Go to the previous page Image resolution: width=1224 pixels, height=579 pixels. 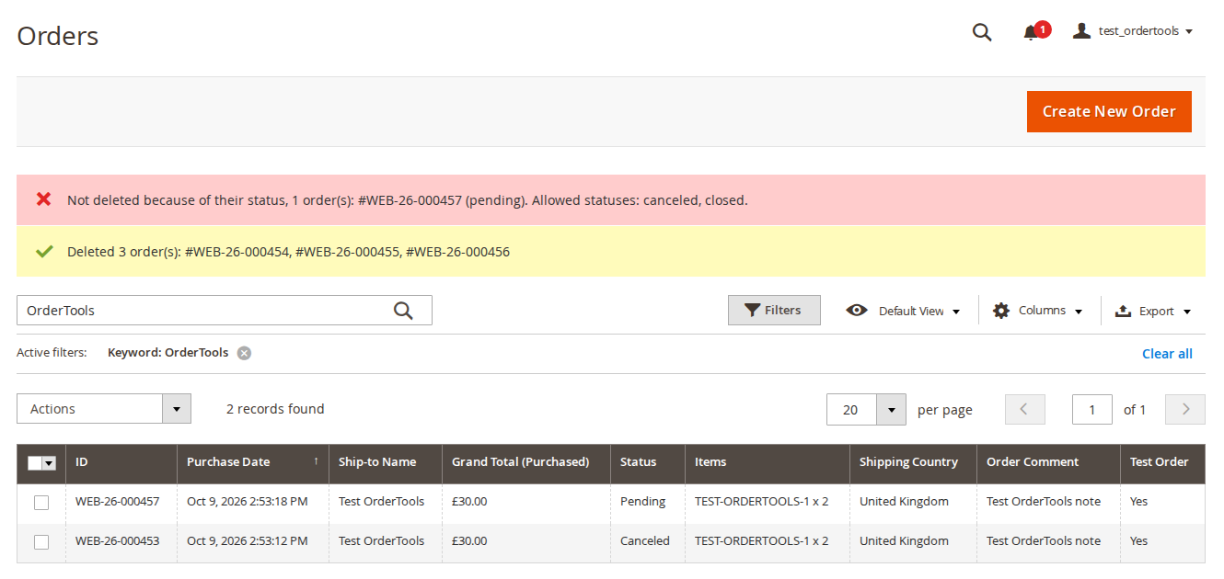1024,409
